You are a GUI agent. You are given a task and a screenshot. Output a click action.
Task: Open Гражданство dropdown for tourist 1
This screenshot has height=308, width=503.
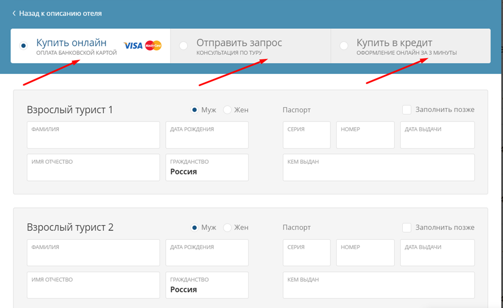207,167
